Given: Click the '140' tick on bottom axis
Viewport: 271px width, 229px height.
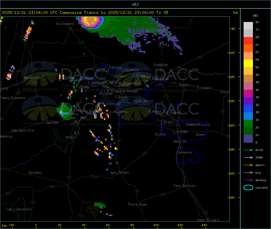Looking at the screenshot, I should [x=204, y=225].
